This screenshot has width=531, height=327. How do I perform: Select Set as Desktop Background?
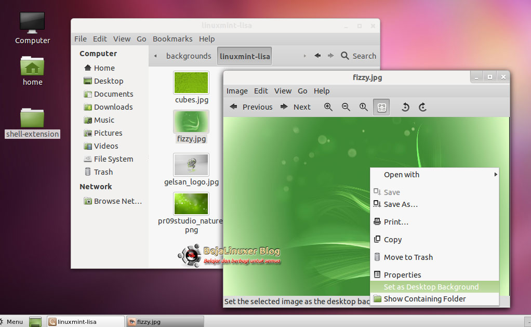[434, 287]
